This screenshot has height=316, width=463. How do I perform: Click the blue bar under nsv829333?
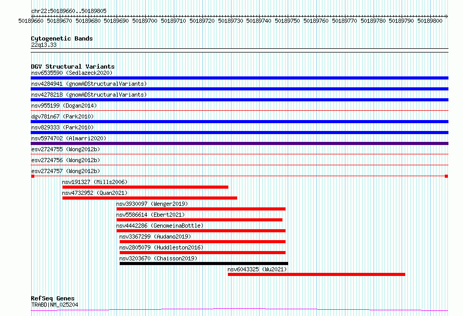[239, 133]
